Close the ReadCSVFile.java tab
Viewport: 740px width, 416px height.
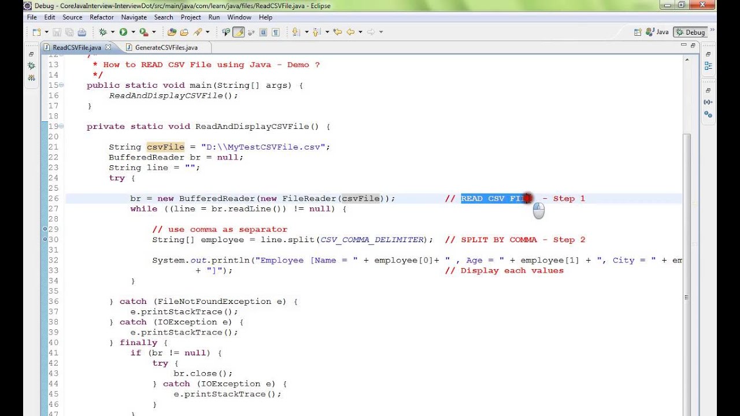point(108,47)
